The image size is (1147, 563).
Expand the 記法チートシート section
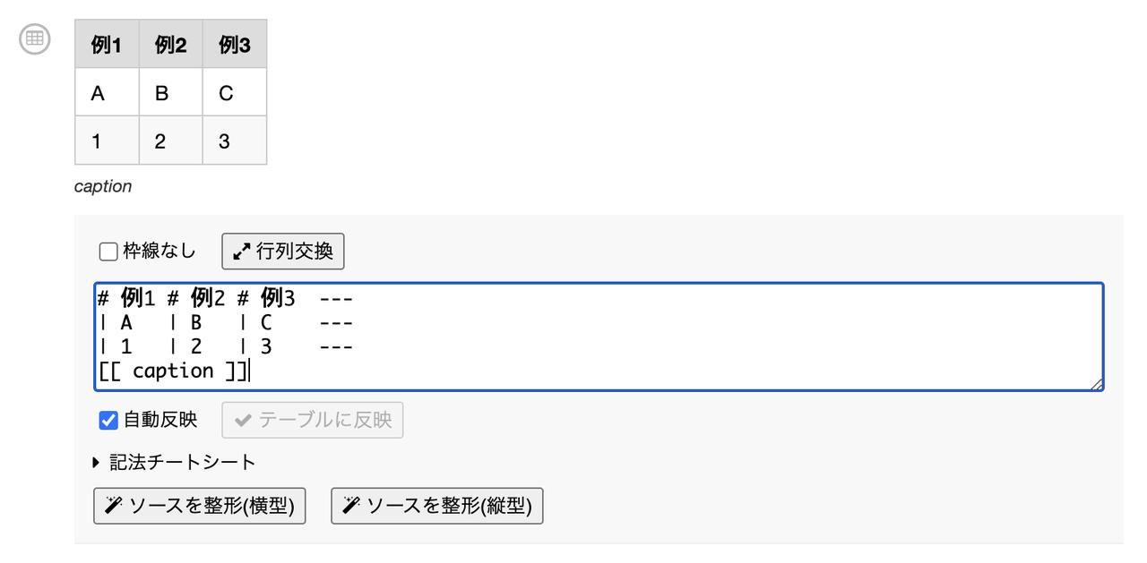click(174, 462)
